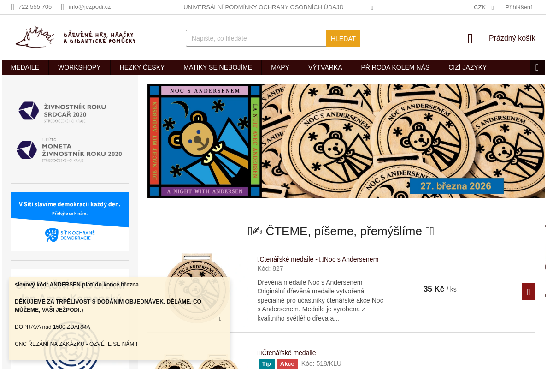The image size is (553, 369).
Task: Expand more categories in navigation bar
Action: click(537, 67)
